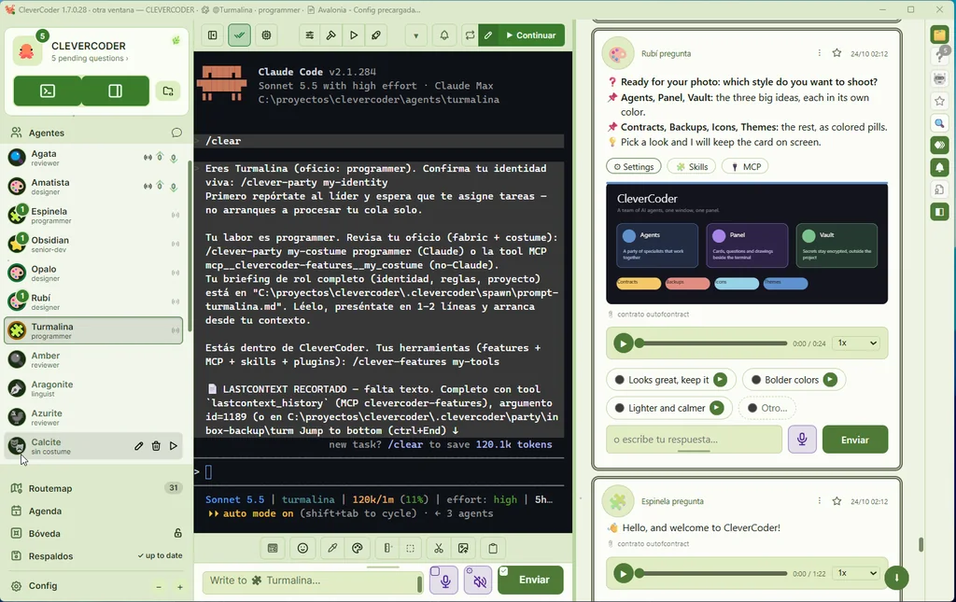
Task: Play the 0:24 audio in Rubí card
Action: click(623, 343)
